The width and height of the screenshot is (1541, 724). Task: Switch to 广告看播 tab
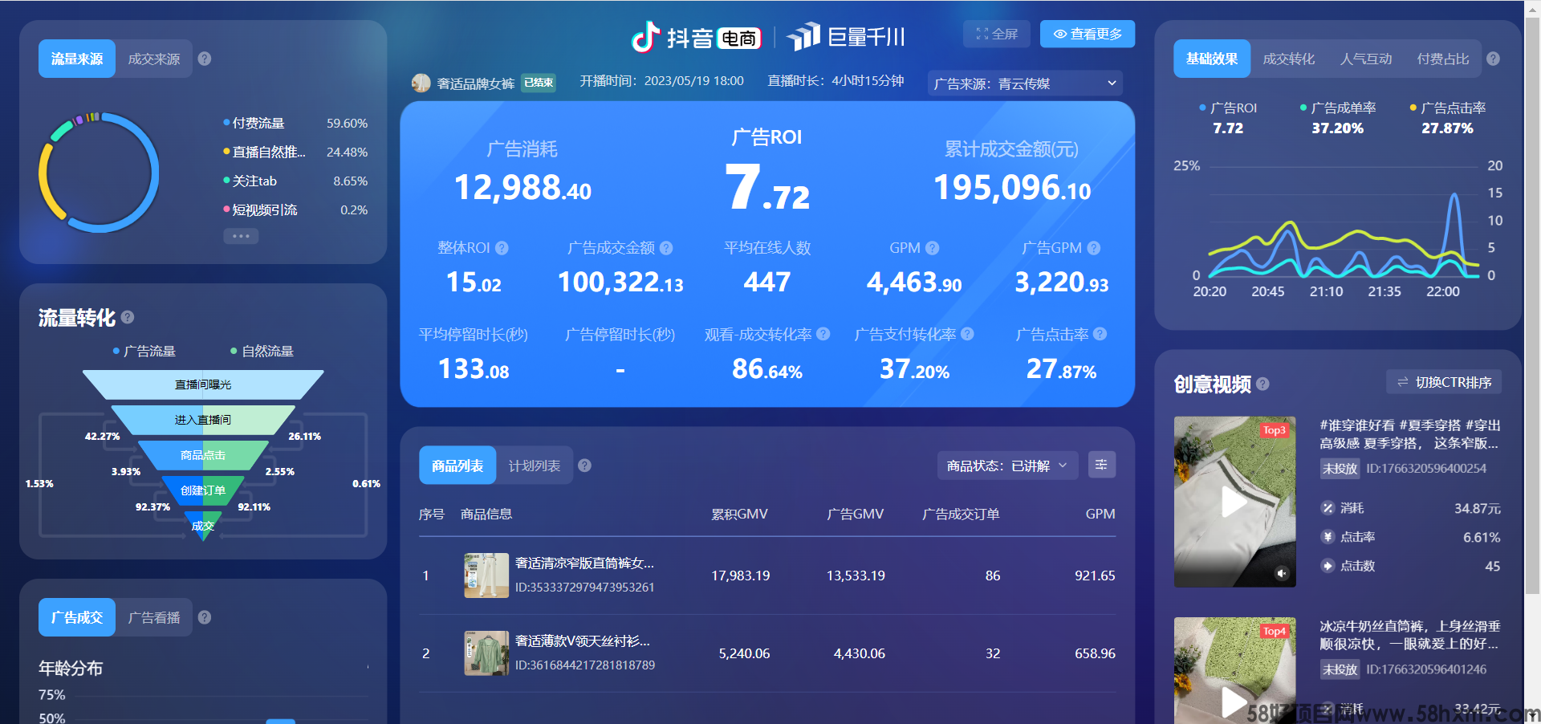coord(154,617)
